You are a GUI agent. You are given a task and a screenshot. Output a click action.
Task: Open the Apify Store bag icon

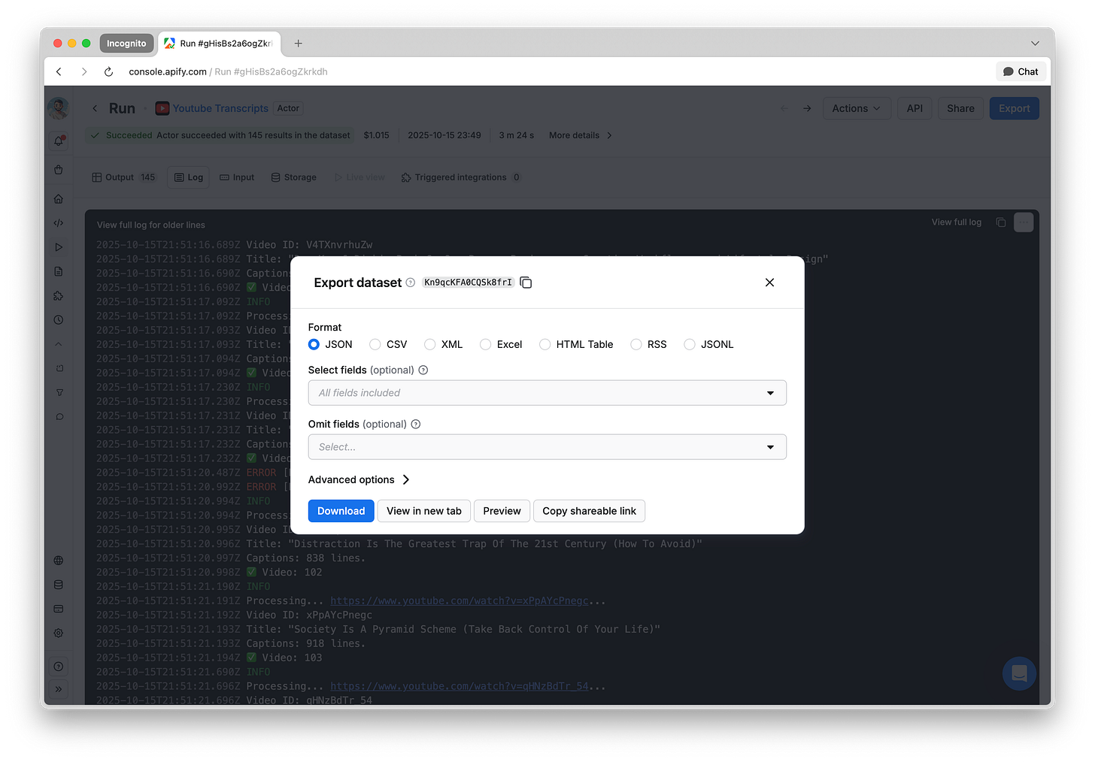point(59,170)
